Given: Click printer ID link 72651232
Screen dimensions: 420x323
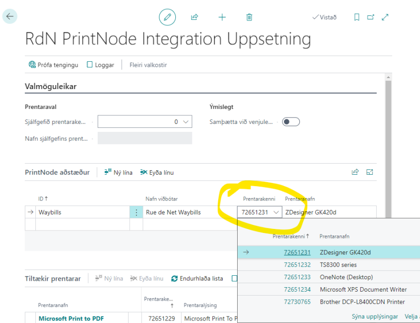Looking at the screenshot, I should click(x=297, y=265).
